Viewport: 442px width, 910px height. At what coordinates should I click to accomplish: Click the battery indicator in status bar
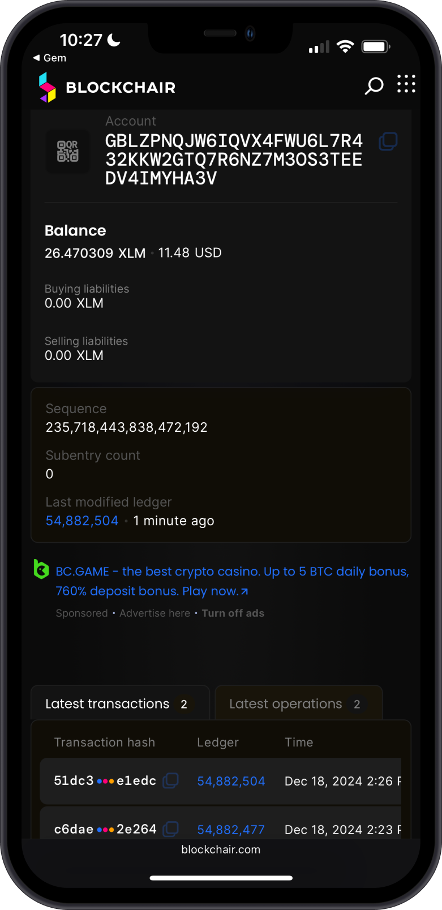pyautogui.click(x=375, y=46)
